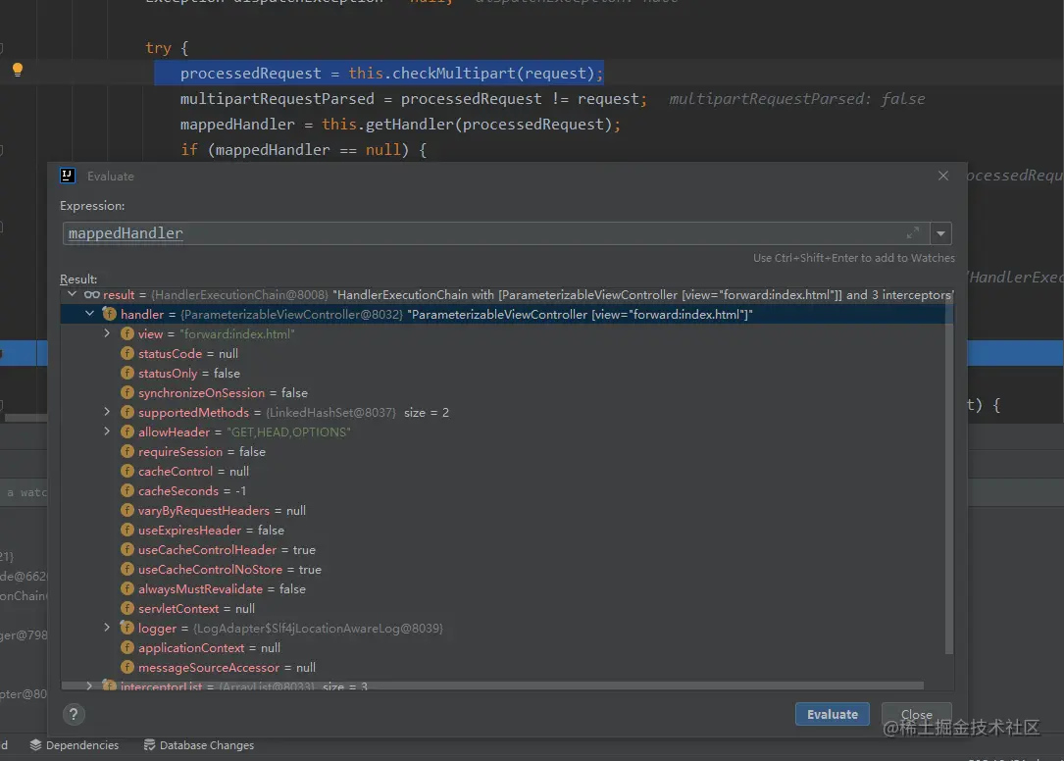Click the Close button
The height and width of the screenshot is (761, 1064).
(916, 714)
